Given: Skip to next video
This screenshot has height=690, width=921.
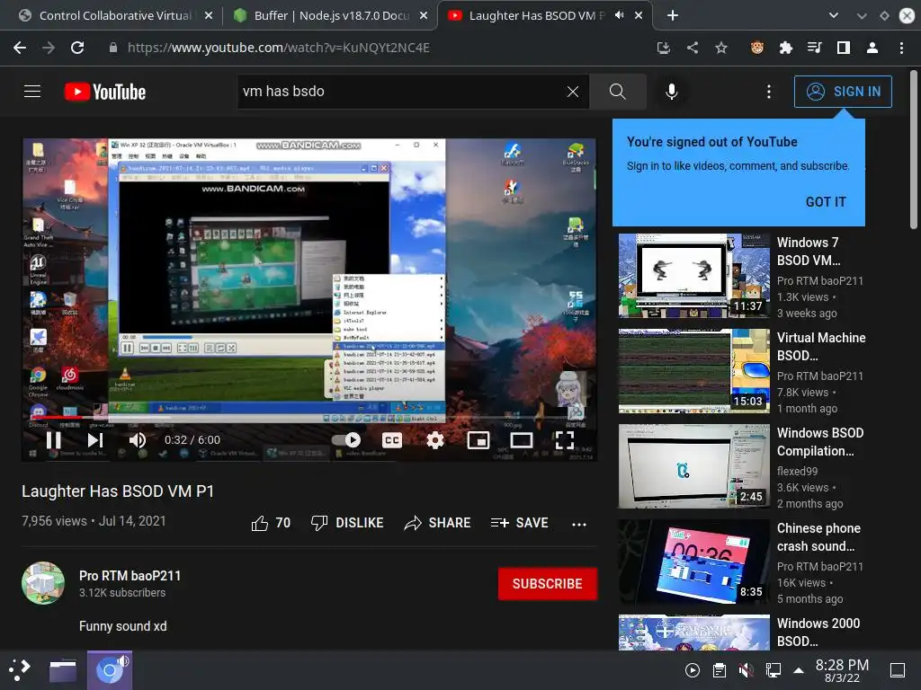Looking at the screenshot, I should [95, 440].
